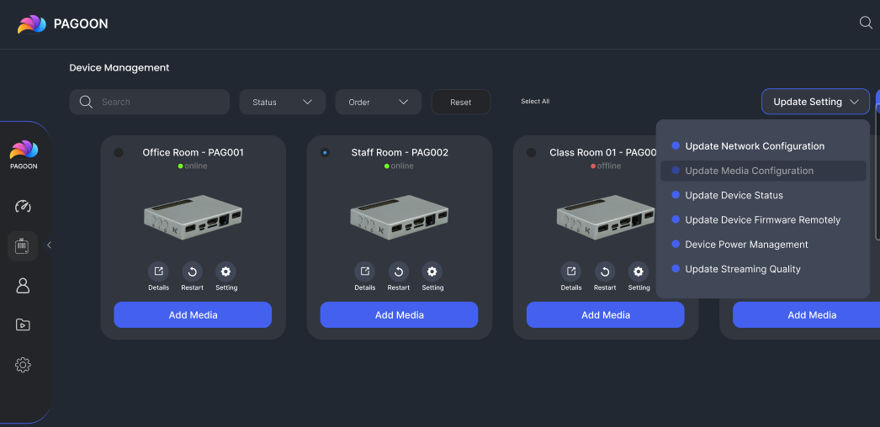This screenshot has height=427, width=880.
Task: Open Setting gear for Class Room 01 device
Action: pyautogui.click(x=639, y=271)
